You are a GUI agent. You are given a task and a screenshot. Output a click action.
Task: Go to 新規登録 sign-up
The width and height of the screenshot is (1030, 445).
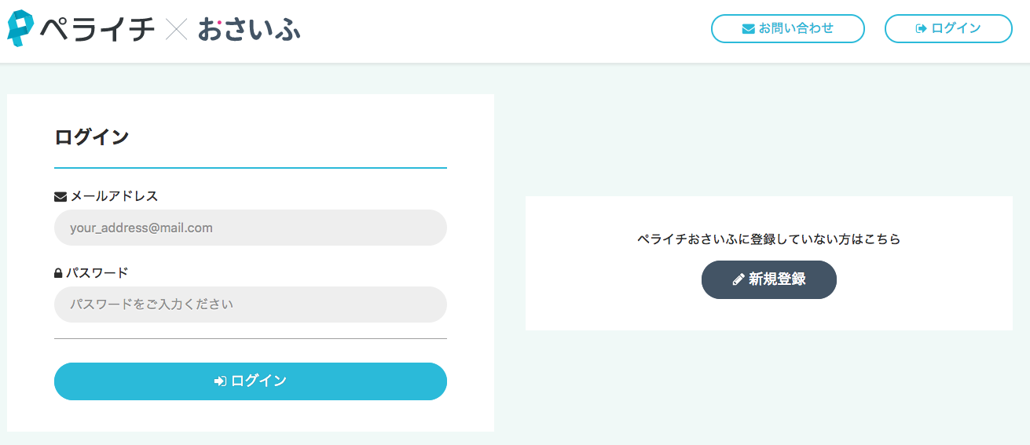pos(769,279)
